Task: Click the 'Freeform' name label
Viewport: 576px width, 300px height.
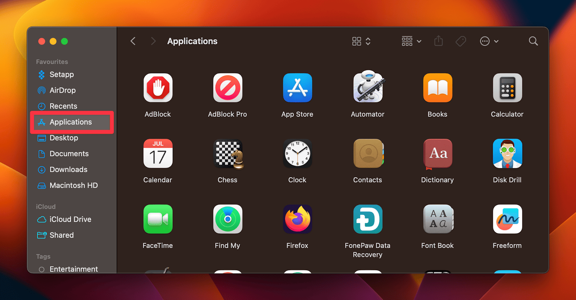Action: pyautogui.click(x=507, y=245)
